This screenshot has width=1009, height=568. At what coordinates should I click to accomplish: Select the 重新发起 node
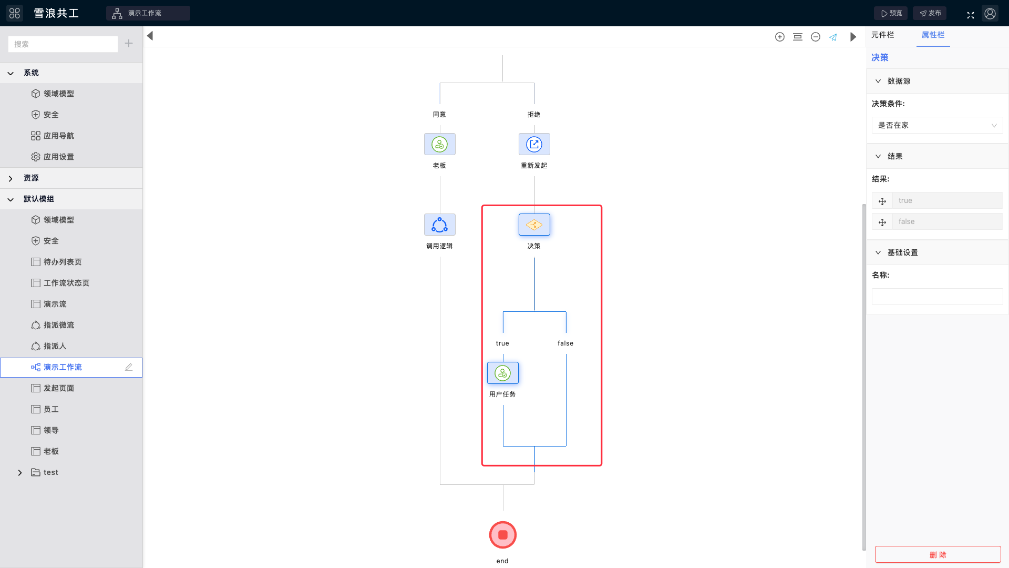(534, 144)
